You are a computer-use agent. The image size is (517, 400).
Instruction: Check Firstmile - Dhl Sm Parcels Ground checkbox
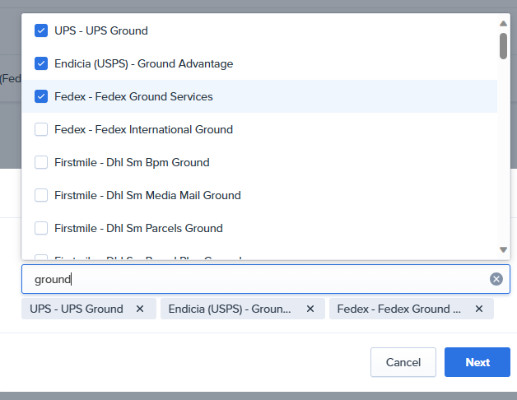pos(41,228)
